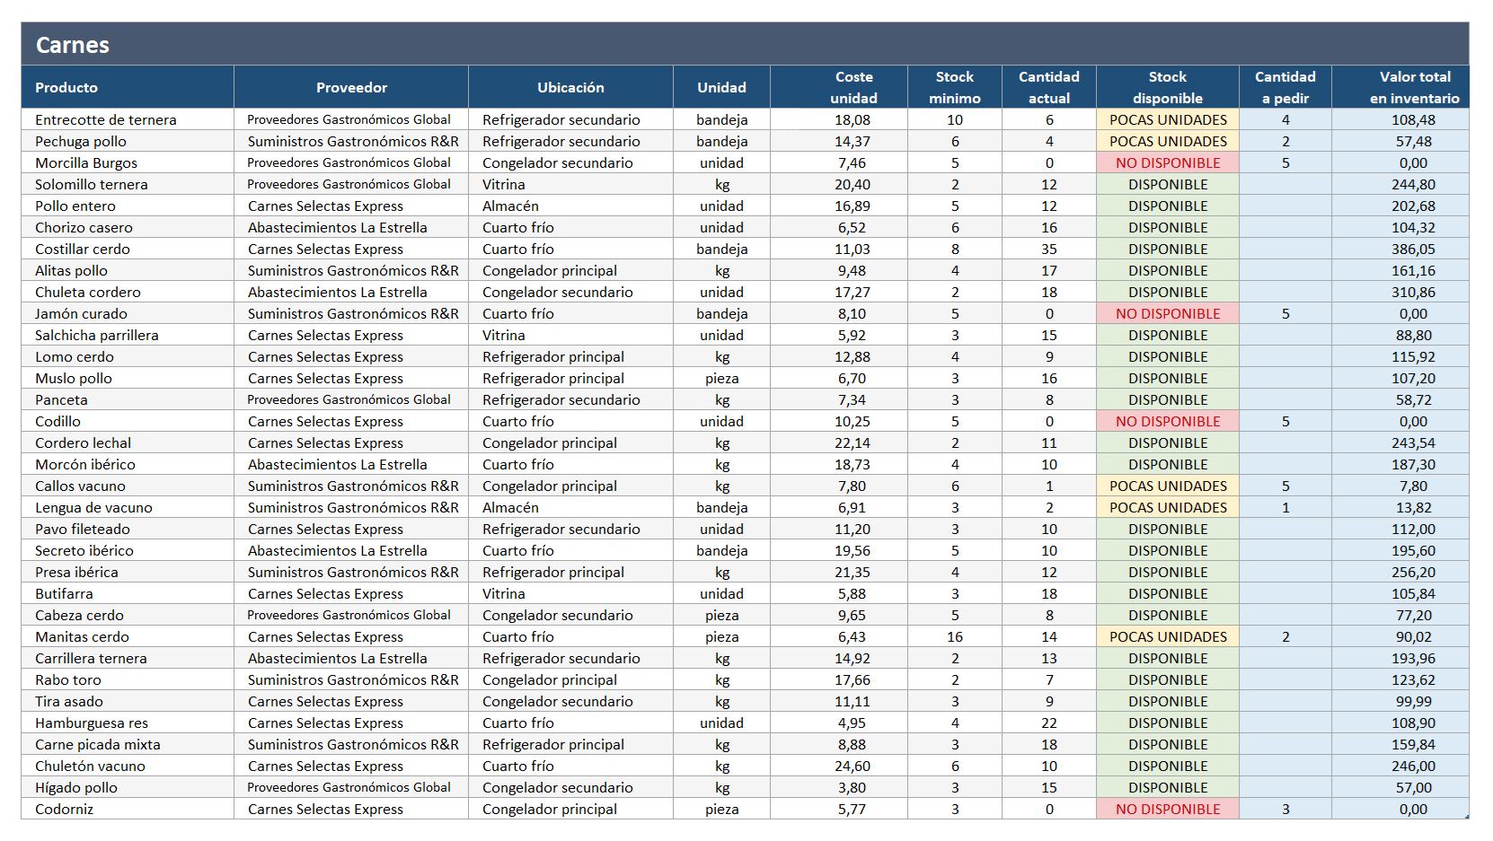Select the Alitas pollo product cell
This screenshot has width=1493, height=841.
click(128, 270)
